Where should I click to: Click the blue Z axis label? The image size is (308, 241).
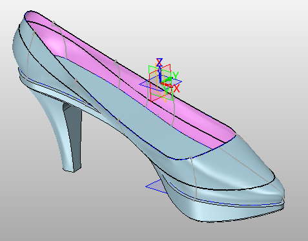159,62
